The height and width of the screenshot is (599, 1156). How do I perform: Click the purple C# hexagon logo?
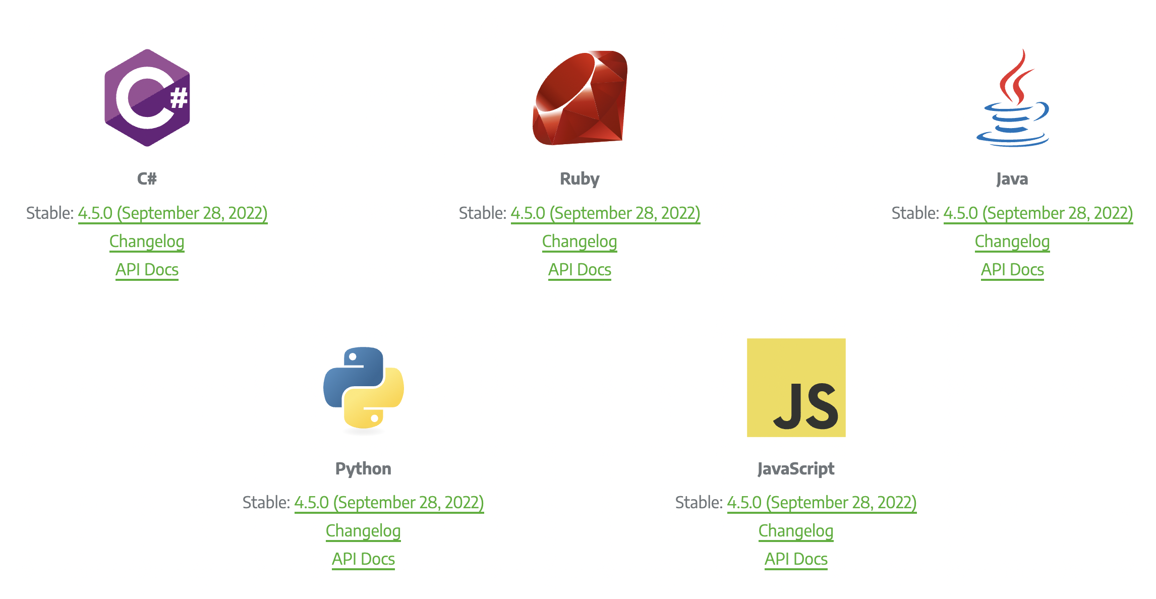147,98
